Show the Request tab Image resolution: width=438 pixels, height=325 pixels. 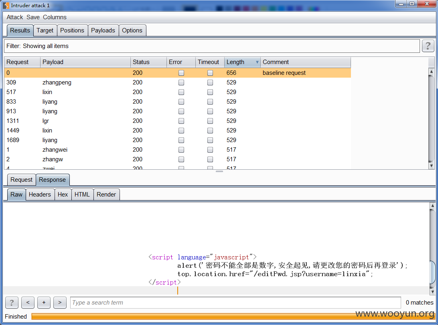pyautogui.click(x=22, y=180)
